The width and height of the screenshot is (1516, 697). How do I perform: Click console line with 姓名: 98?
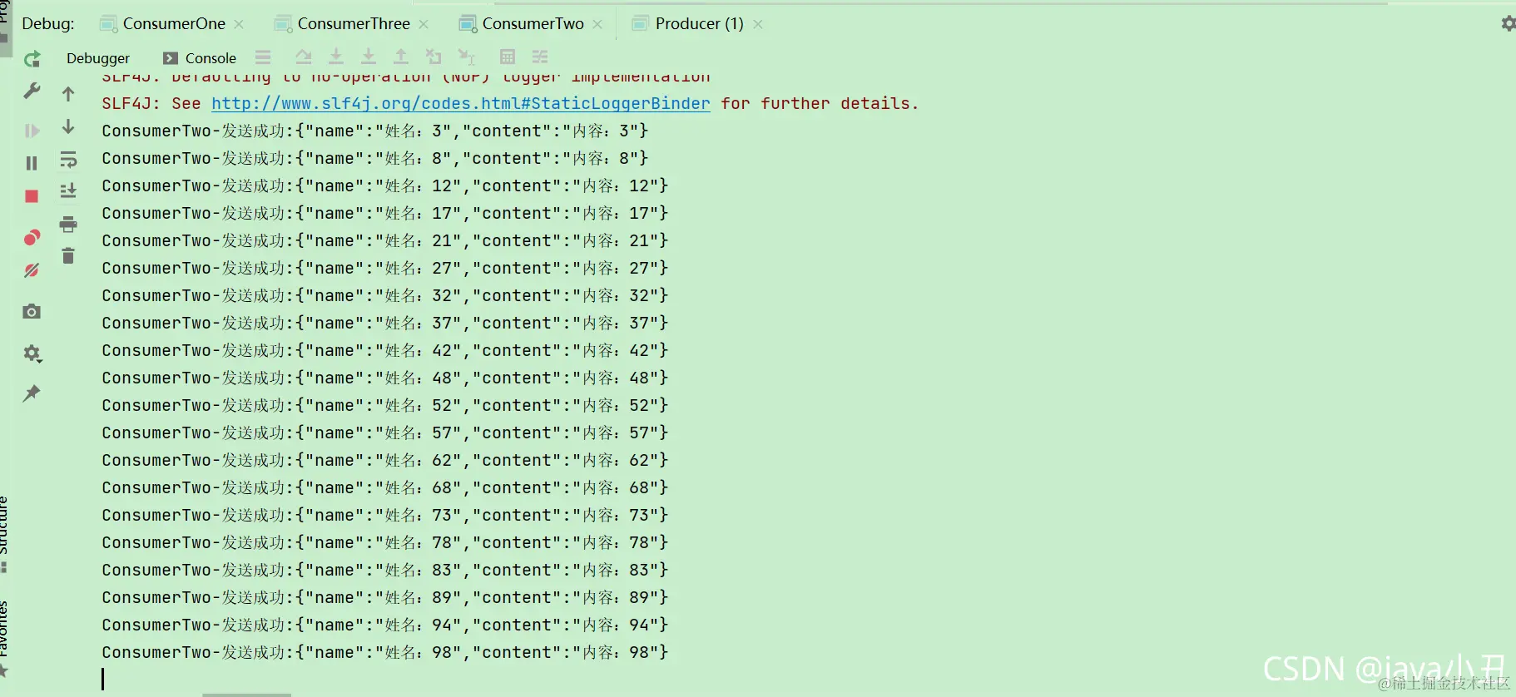click(385, 652)
